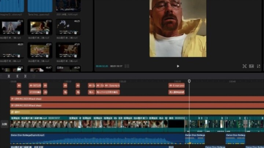
Task: Click the focus/snapshot icon below the preview
Action: (x=245, y=66)
